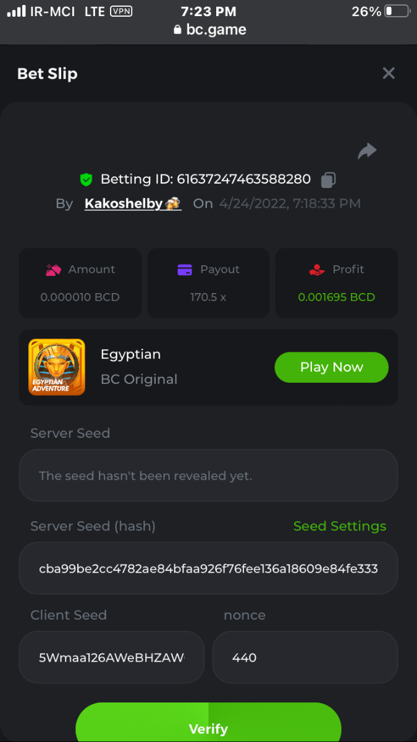Open the Egyptian Adventure game thumbnail
417x742 pixels.
click(57, 367)
